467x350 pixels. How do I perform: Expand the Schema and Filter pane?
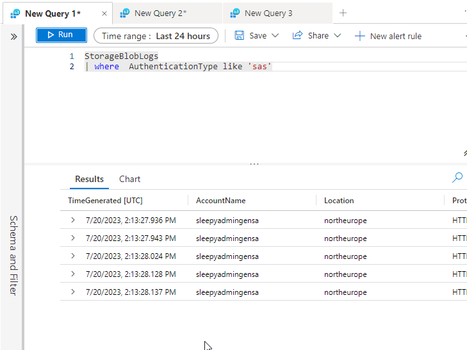tap(13, 37)
